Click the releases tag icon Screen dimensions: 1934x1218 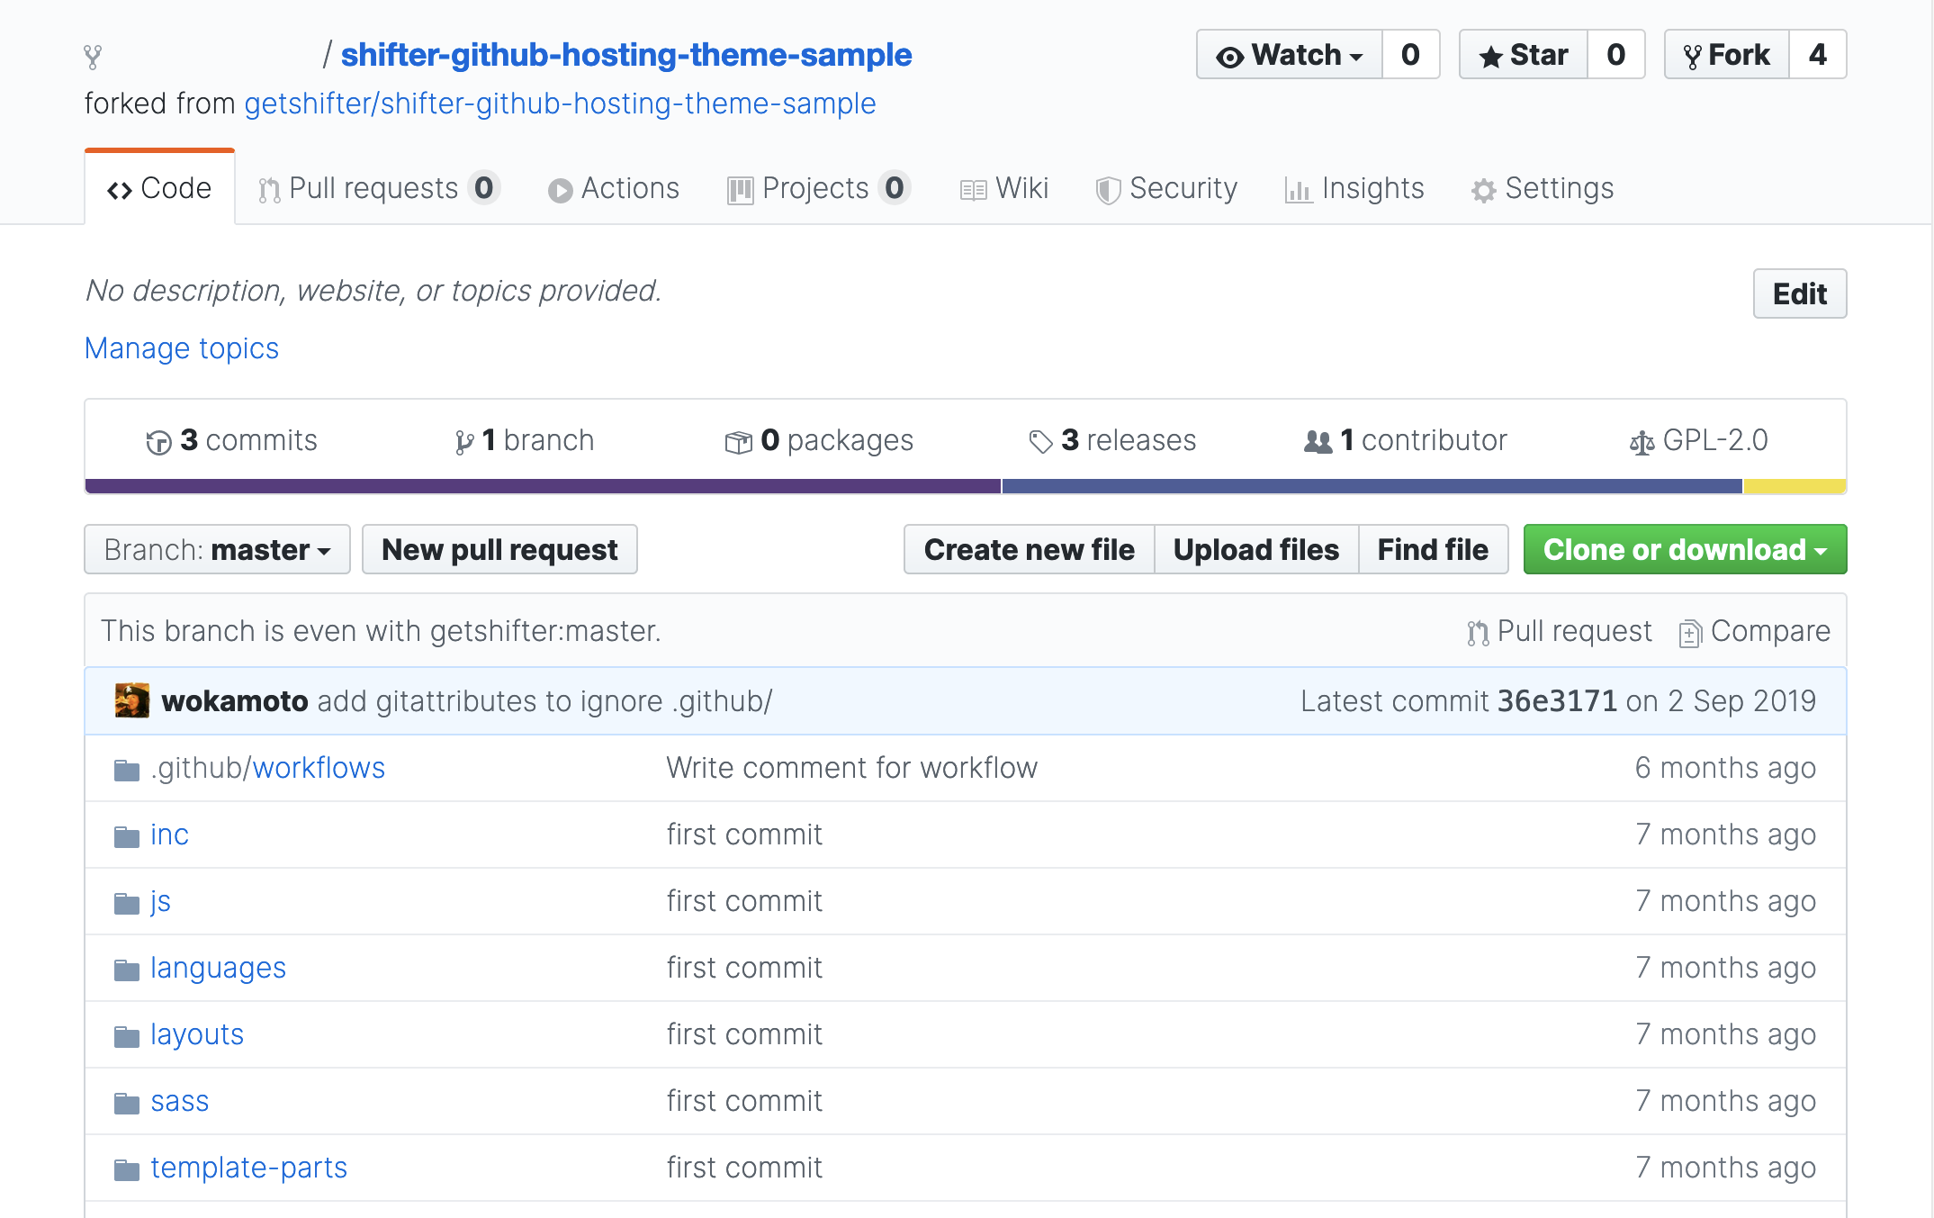[1040, 442]
